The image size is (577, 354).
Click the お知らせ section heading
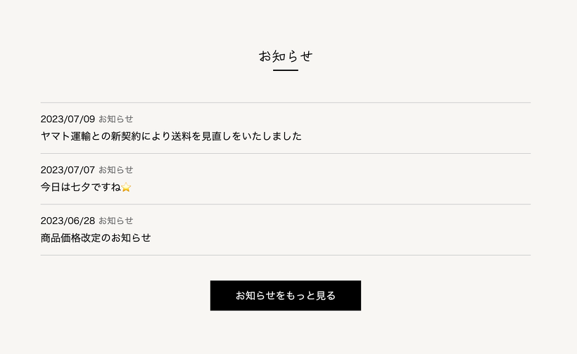(285, 55)
